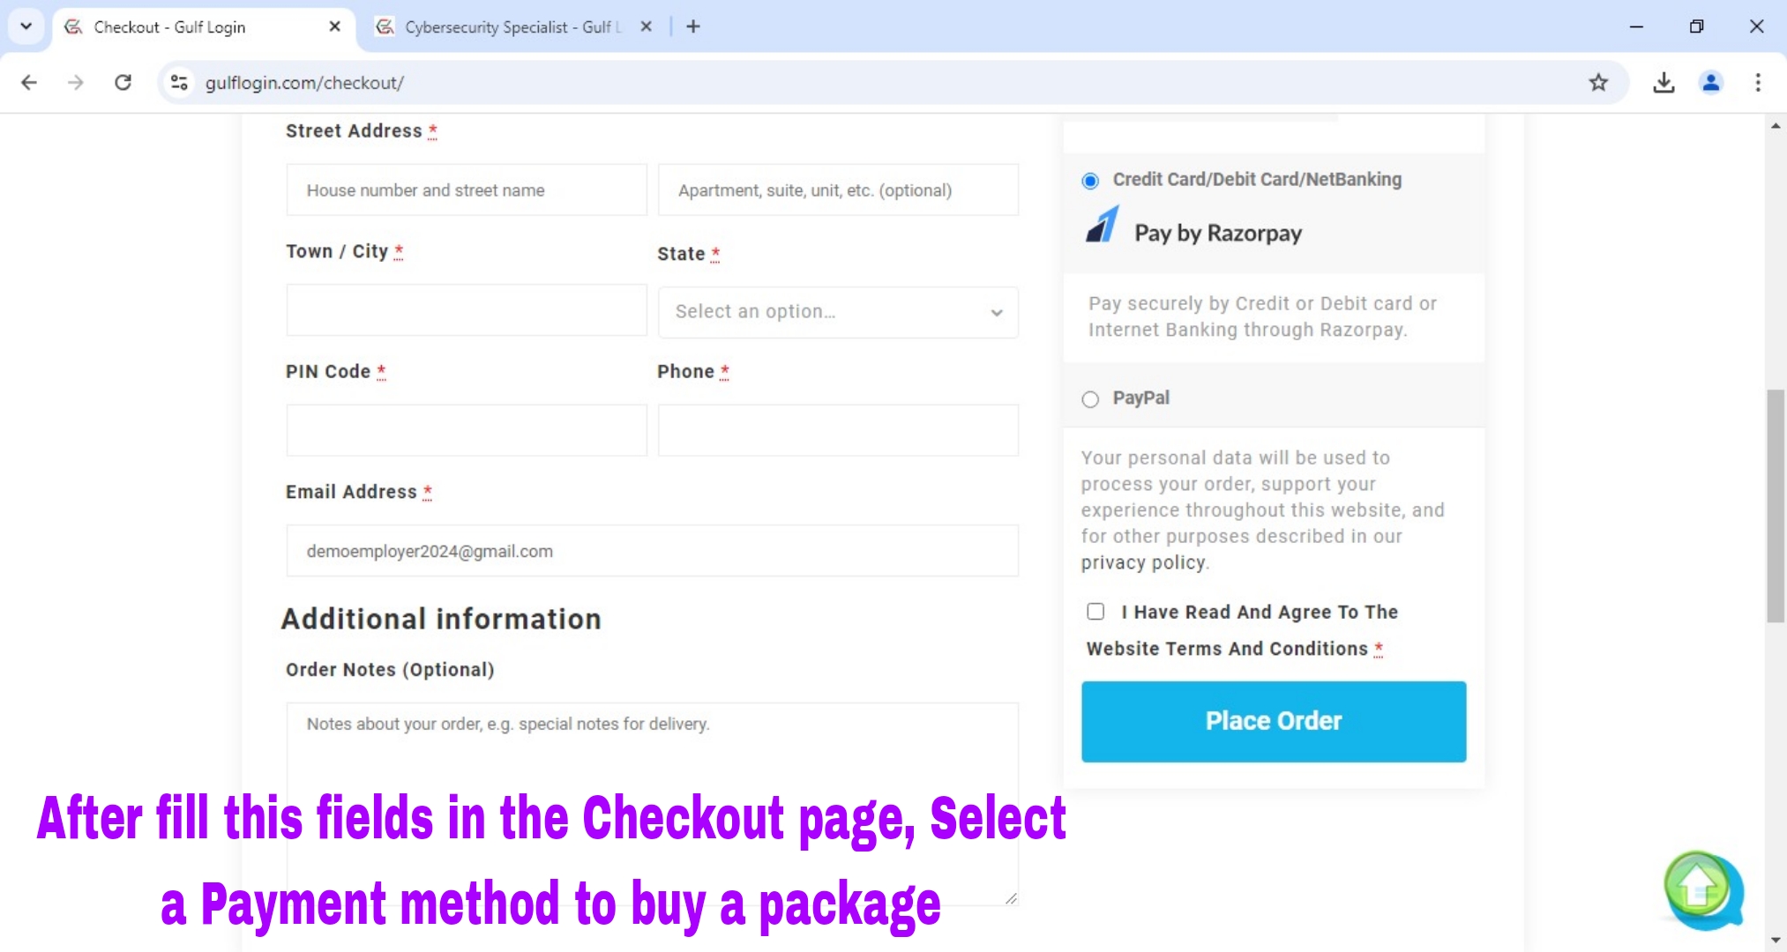Click the green scroll-to-top home icon

(x=1696, y=885)
